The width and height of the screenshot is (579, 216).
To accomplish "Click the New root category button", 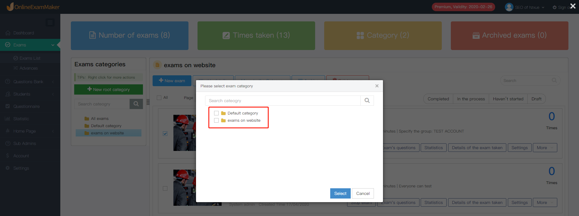I will coord(109,89).
